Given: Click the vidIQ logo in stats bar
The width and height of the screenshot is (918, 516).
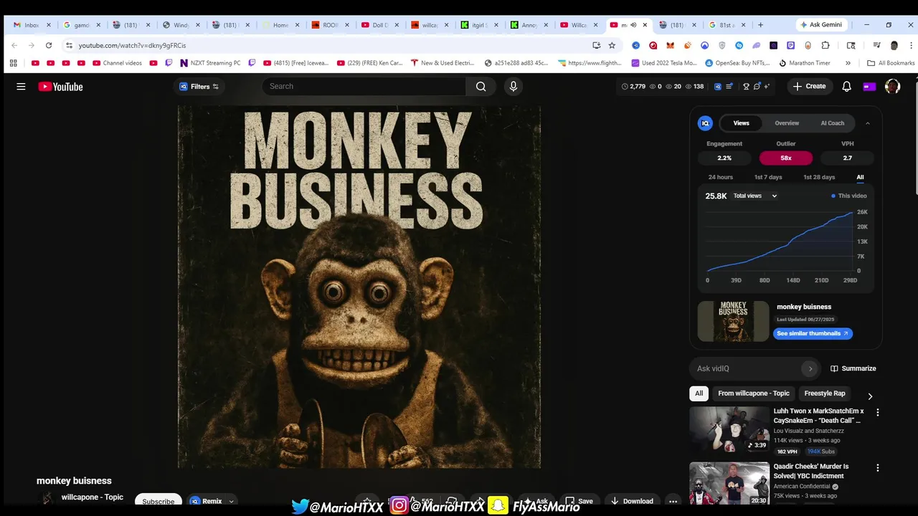Looking at the screenshot, I should [718, 86].
